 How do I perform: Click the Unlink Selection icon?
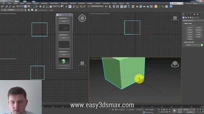click(10, 6)
